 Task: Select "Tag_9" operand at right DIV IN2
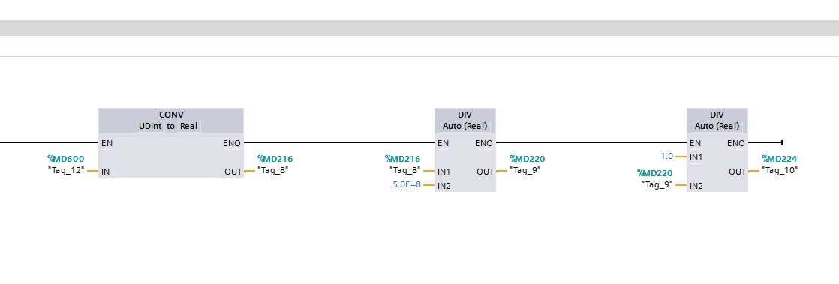pos(657,184)
